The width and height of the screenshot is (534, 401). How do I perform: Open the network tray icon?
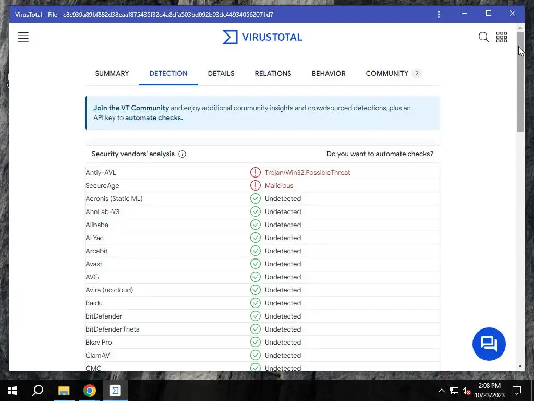tap(454, 391)
